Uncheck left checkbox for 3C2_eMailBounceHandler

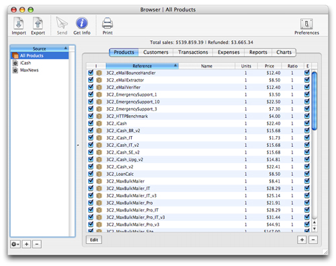pyautogui.click(x=91, y=73)
